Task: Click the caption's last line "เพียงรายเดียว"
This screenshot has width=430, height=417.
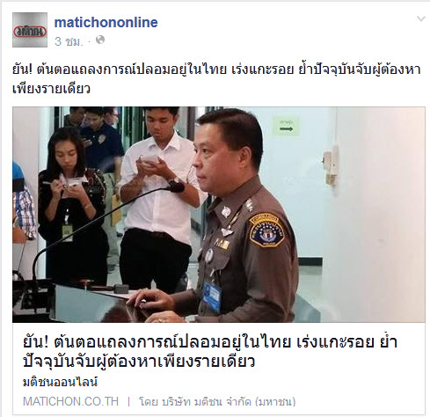Action: click(x=51, y=89)
